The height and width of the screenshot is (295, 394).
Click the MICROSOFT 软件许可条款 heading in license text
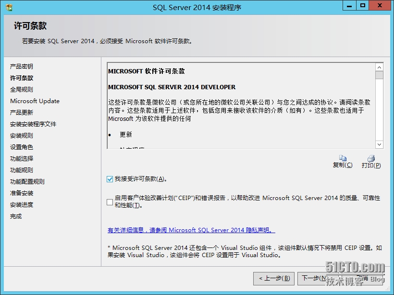pyautogui.click(x=147, y=71)
